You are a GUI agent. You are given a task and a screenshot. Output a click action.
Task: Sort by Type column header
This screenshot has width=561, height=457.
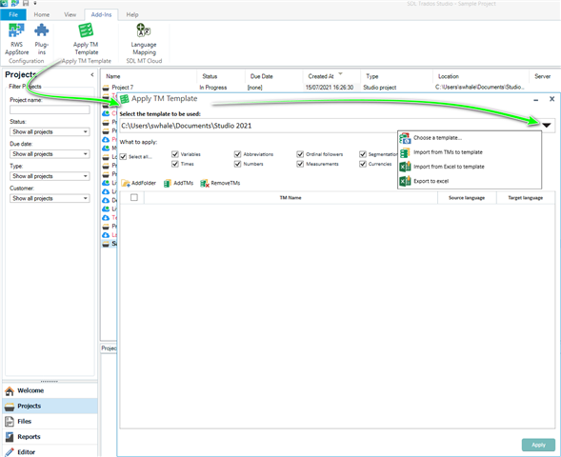pos(397,76)
